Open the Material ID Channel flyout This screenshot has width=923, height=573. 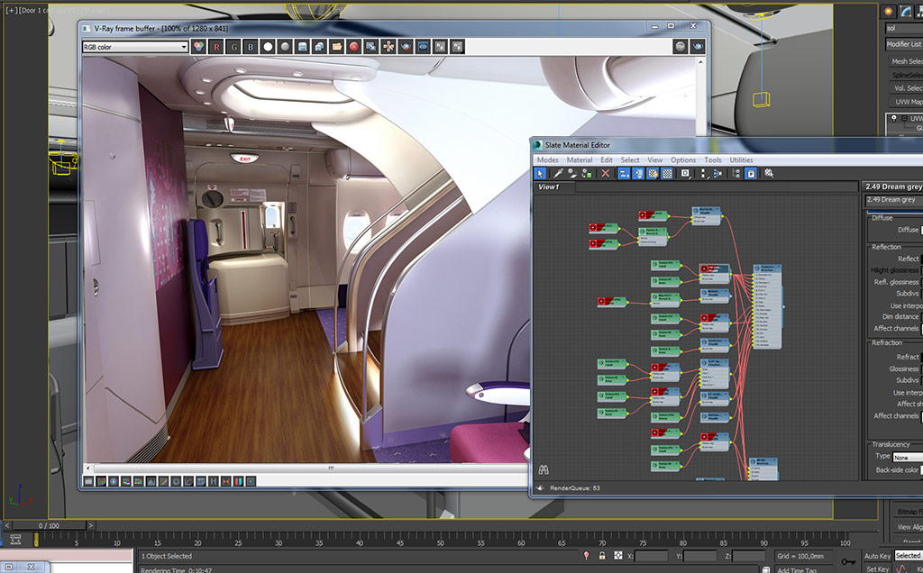click(685, 174)
